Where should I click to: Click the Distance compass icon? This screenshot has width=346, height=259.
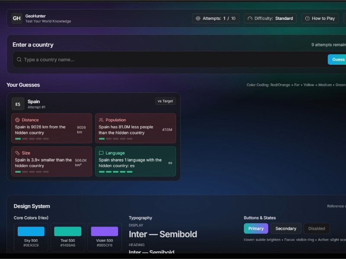pos(17,120)
